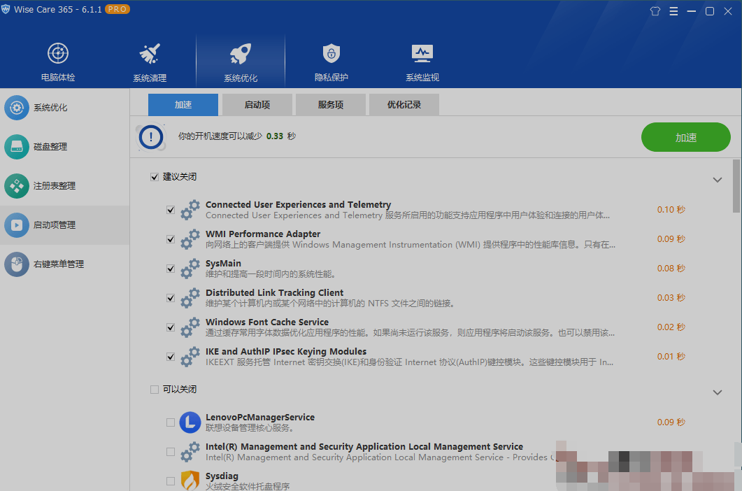Switch to the 服务项 tab
Image resolution: width=742 pixels, height=491 pixels.
330,104
